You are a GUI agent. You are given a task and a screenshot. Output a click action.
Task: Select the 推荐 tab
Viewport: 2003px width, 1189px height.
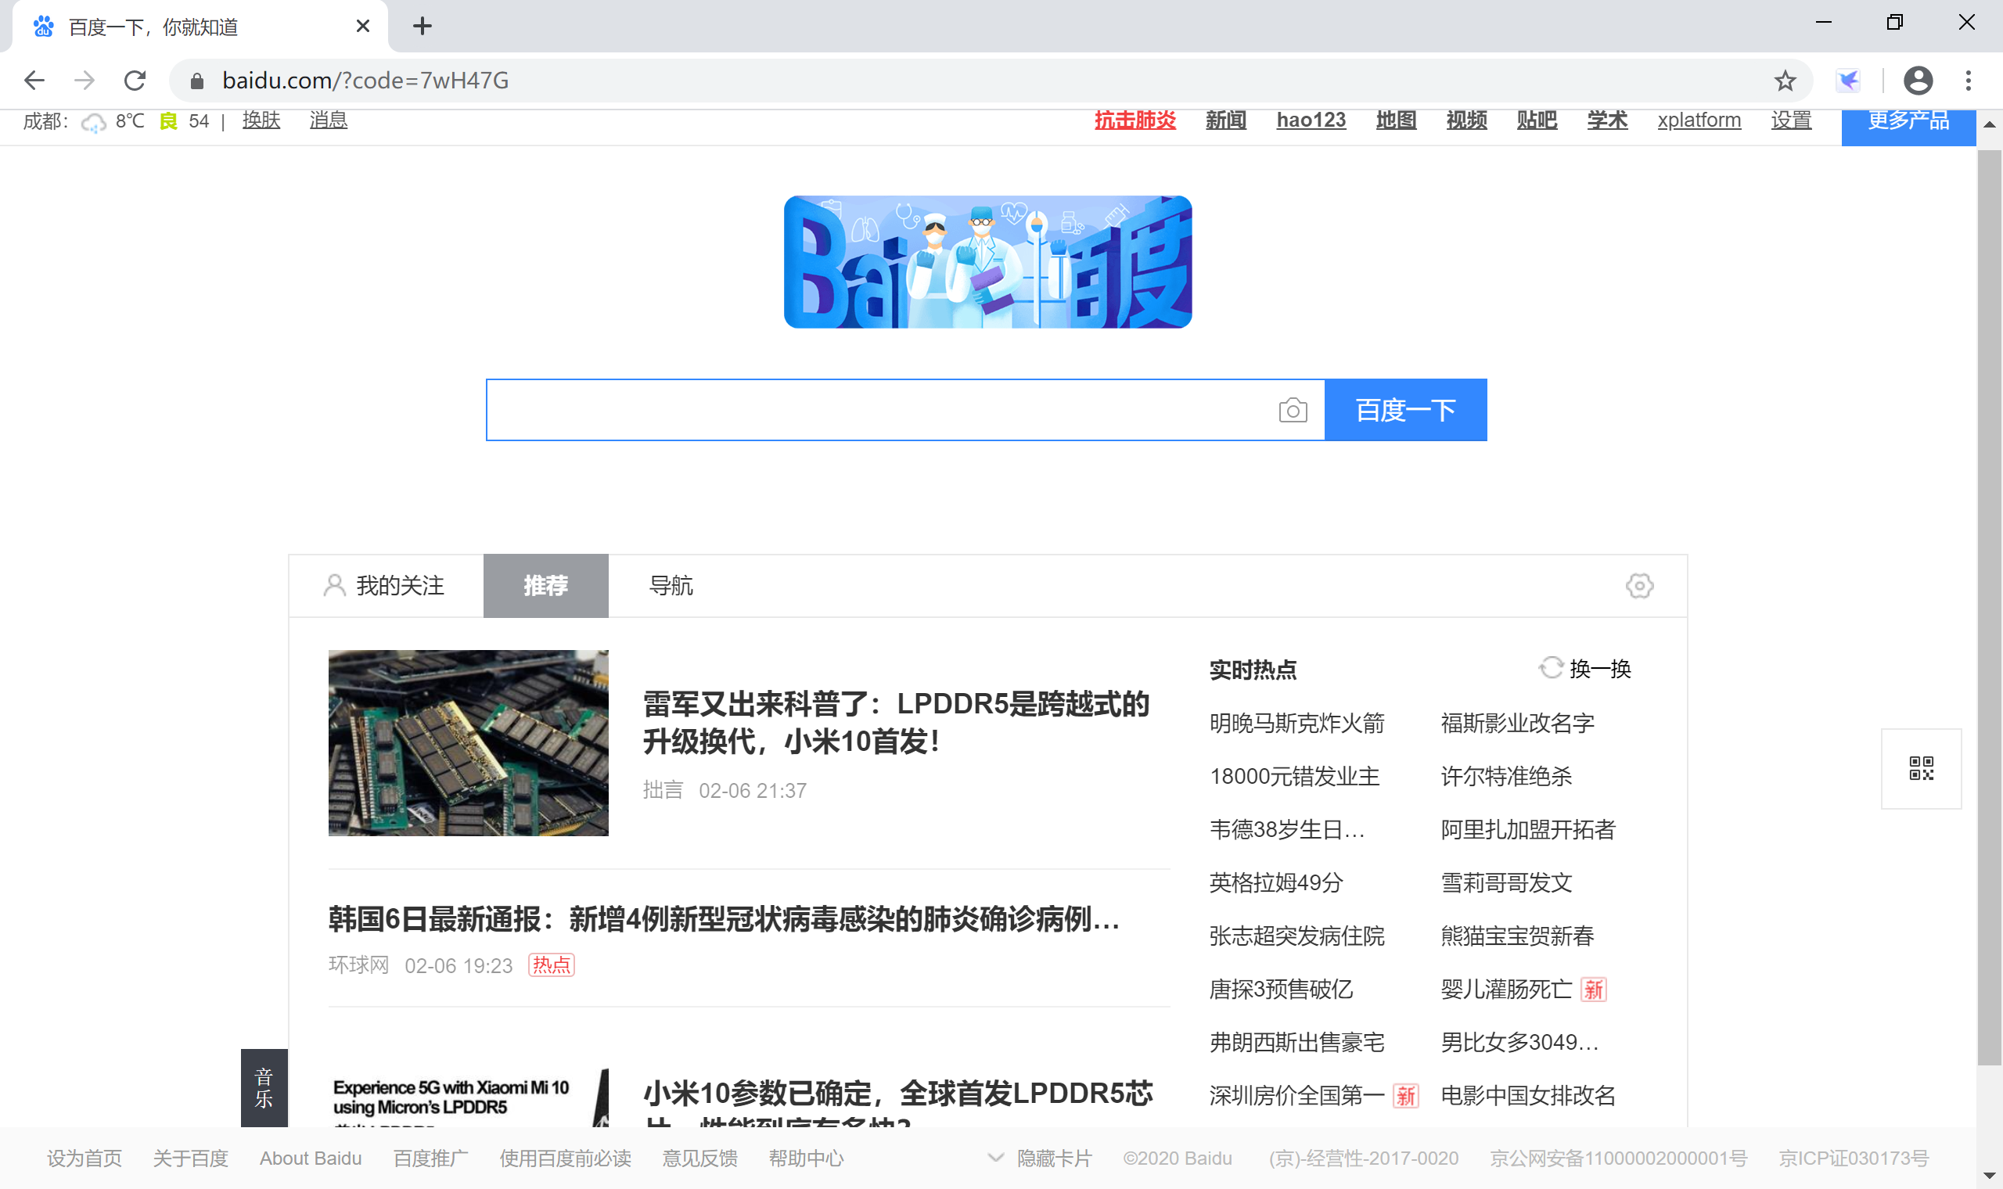tap(545, 586)
